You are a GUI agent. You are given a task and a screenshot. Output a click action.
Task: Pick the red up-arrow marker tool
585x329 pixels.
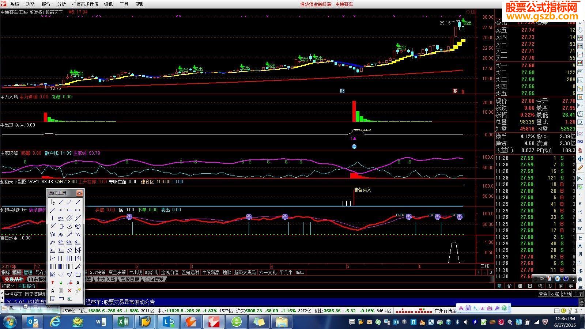pos(53,283)
